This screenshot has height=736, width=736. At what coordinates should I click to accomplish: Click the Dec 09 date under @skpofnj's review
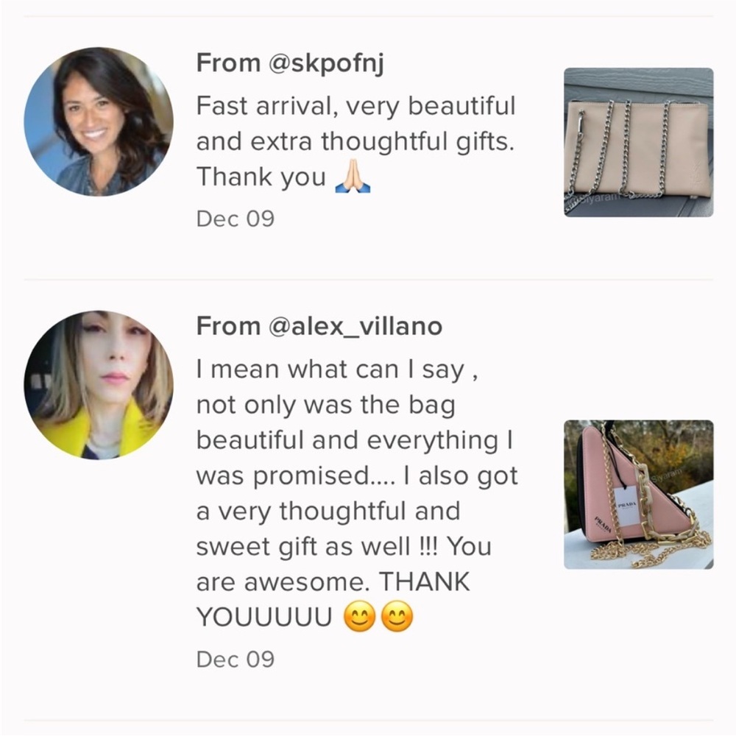[x=235, y=219]
